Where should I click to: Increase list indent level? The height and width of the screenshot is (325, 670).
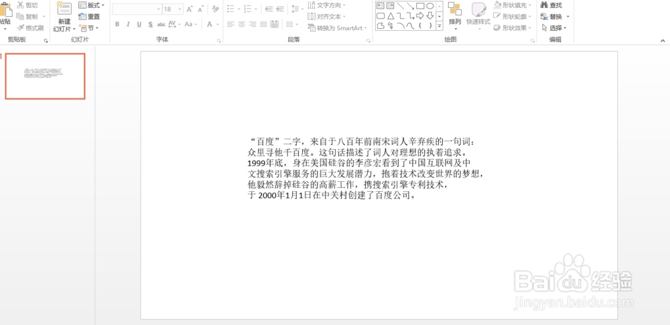[280, 9]
